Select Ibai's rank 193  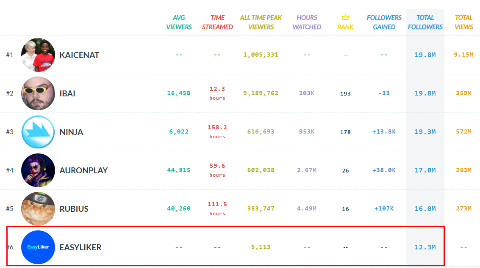coord(345,93)
